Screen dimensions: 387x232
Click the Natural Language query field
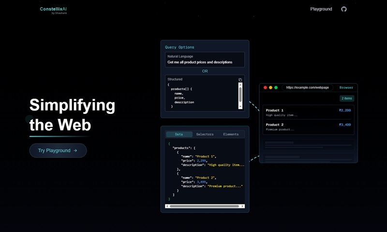205,60
